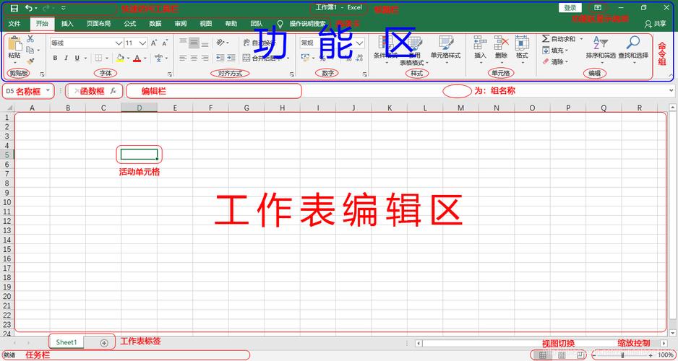Screen dimensions: 678x361
Task: Toggle bold formatting with B button
Action: pos(55,58)
